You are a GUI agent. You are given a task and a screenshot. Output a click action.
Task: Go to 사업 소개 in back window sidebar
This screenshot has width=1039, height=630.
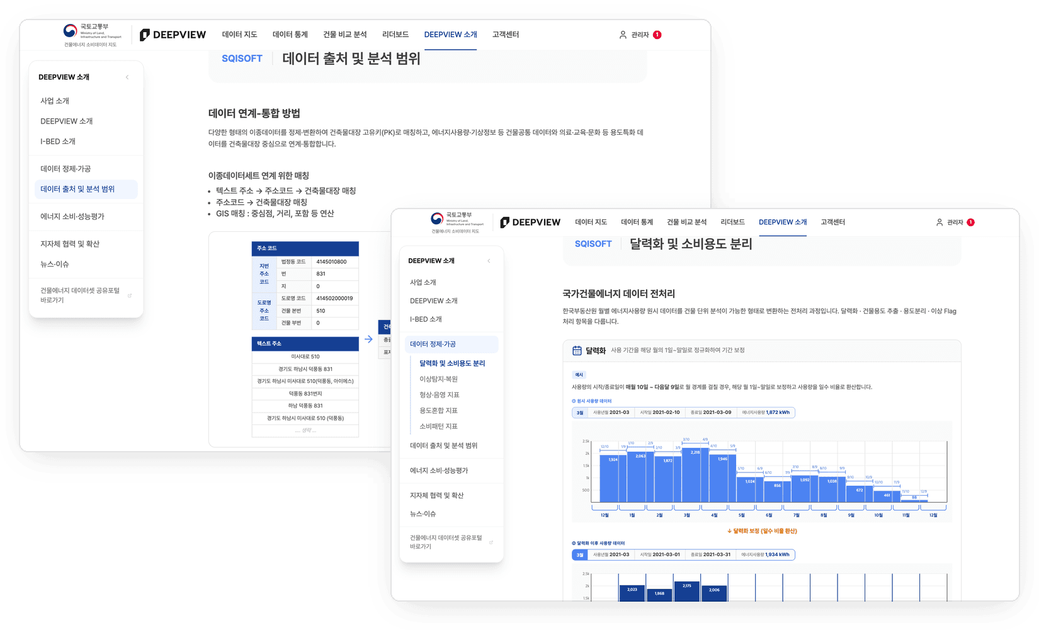(x=55, y=101)
